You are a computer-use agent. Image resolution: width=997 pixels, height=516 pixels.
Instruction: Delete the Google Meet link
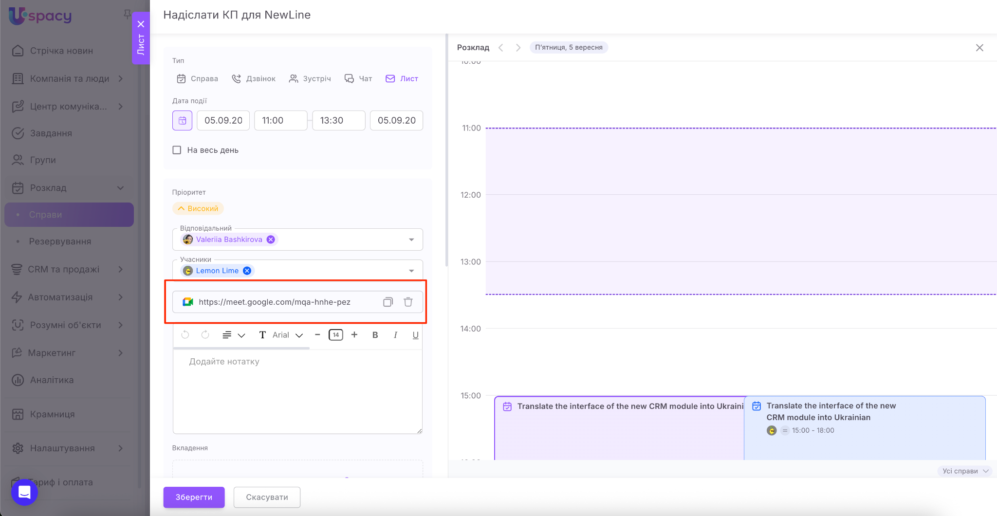click(408, 302)
